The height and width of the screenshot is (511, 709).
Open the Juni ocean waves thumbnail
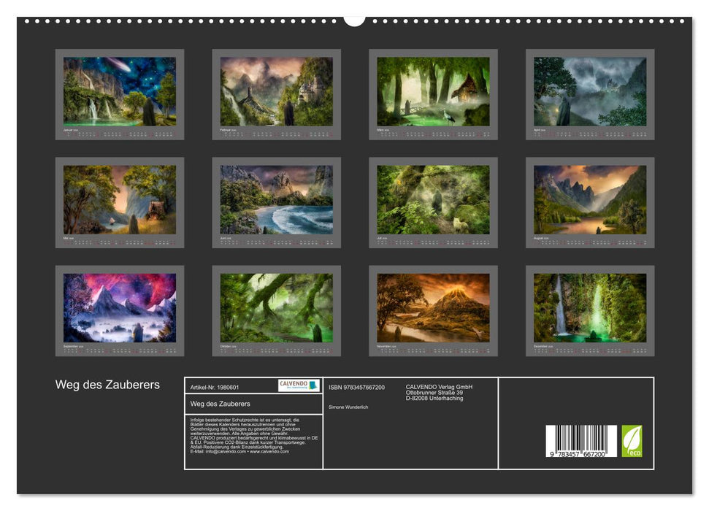[x=277, y=199]
